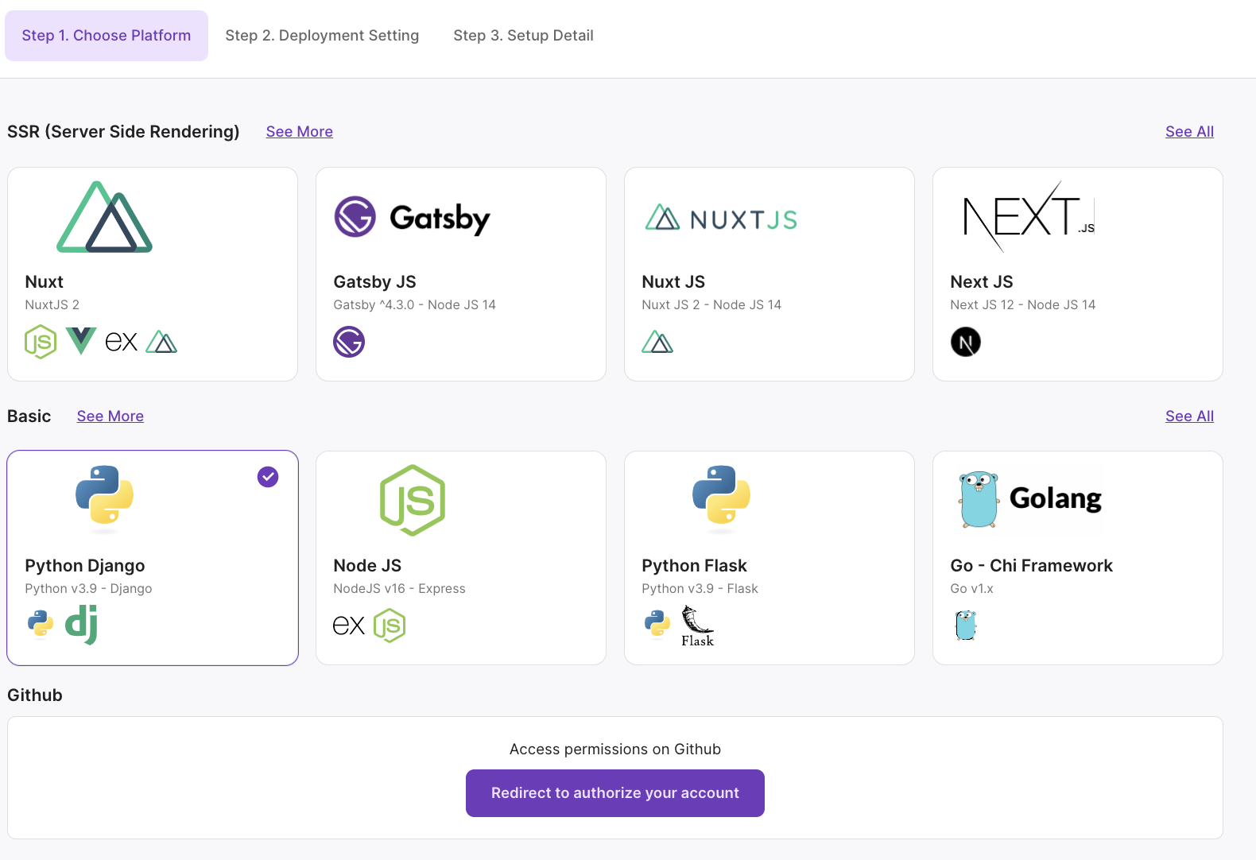Select the Python Flask platform card
Viewport: 1256px width, 860px height.
pyautogui.click(x=769, y=558)
